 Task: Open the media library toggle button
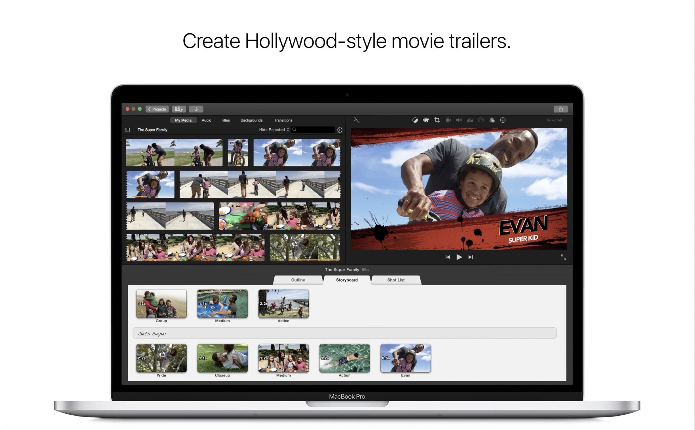[x=179, y=109]
